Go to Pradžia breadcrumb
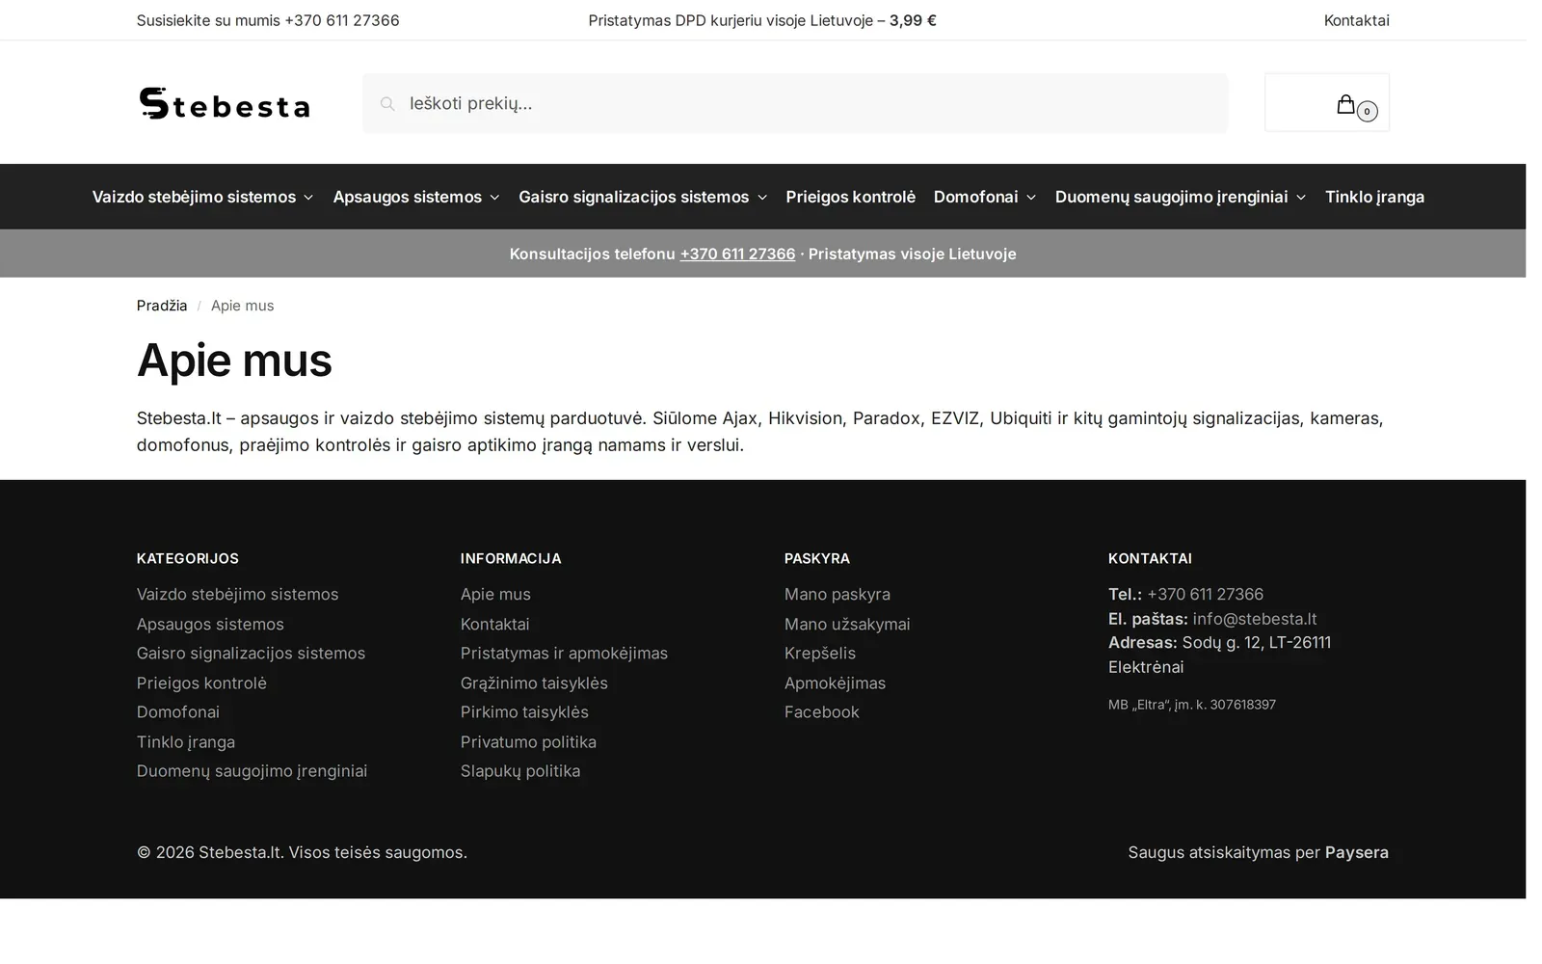The width and height of the screenshot is (1542, 964). point(162,306)
